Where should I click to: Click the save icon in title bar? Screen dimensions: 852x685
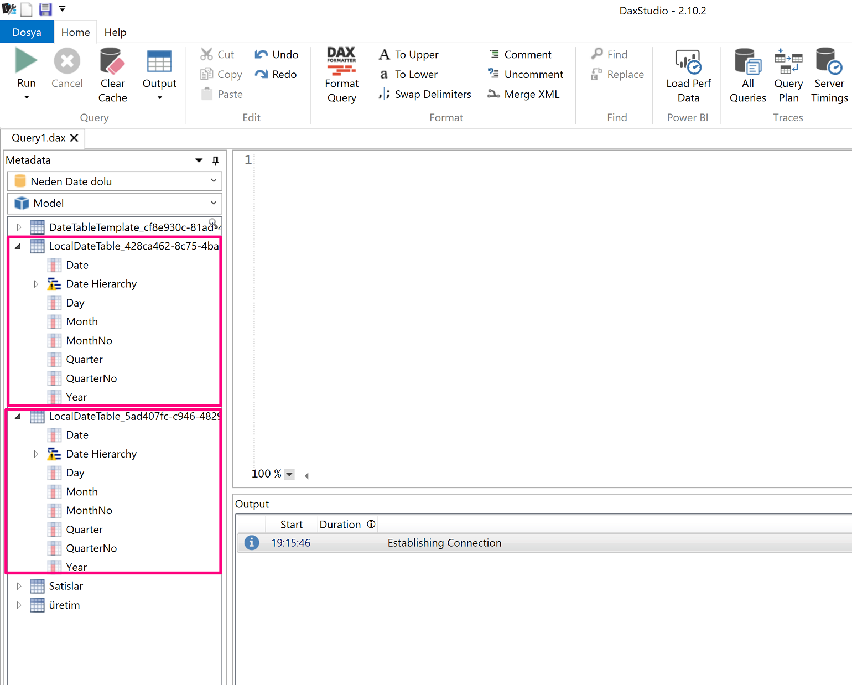45,9
